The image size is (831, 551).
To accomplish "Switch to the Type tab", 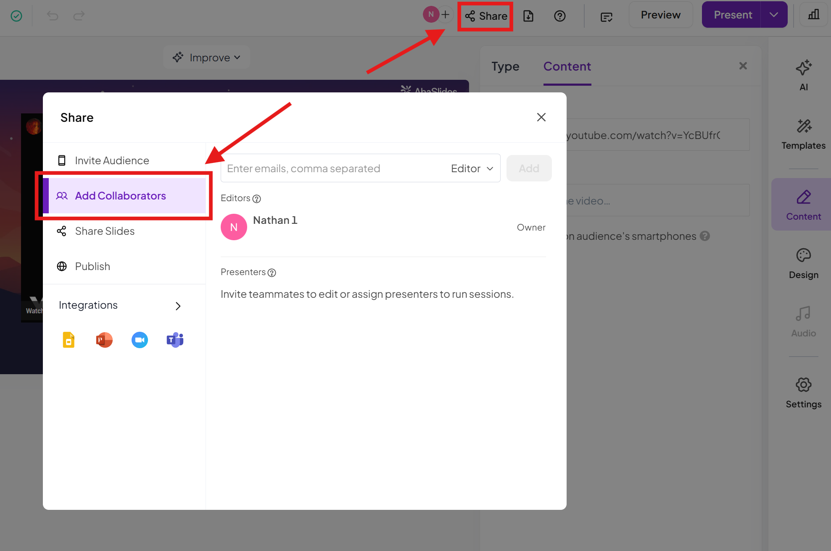I will pos(505,66).
